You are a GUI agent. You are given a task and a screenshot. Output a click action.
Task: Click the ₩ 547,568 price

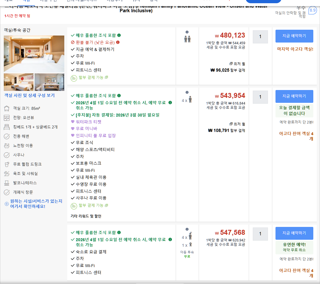[x=230, y=232]
